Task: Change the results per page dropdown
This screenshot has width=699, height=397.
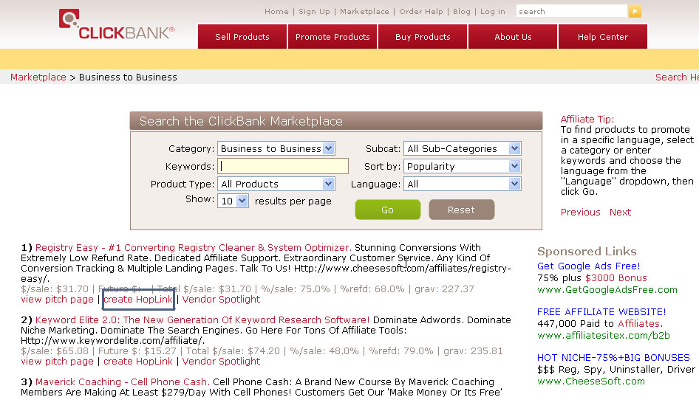Action: coord(233,201)
